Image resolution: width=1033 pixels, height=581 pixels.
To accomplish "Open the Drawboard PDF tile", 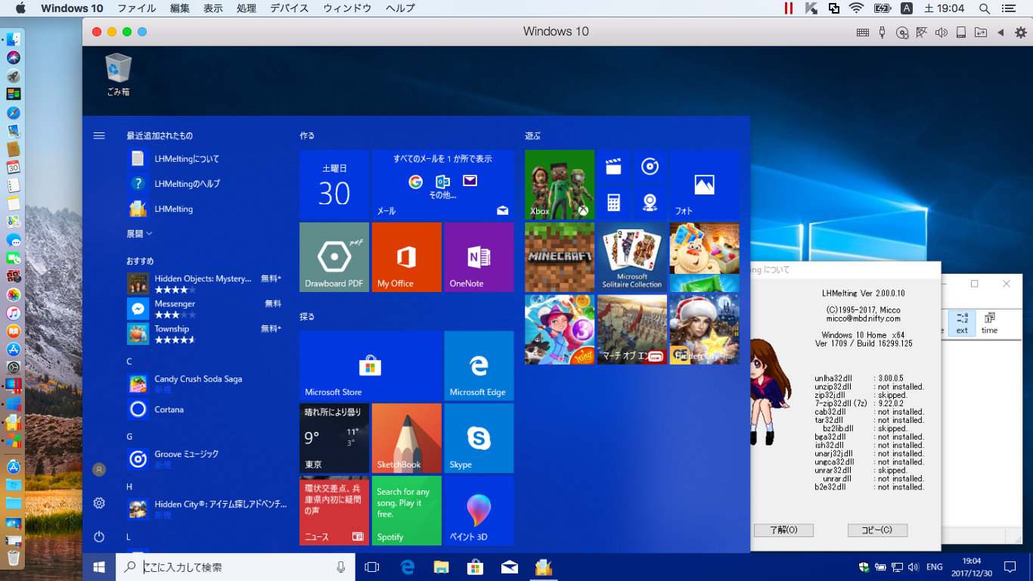I will (x=334, y=257).
